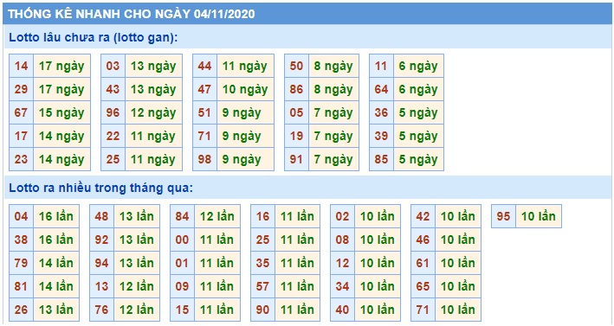Click '17 ngày' beside number 14
This screenshot has width=614, height=326.
coord(61,66)
